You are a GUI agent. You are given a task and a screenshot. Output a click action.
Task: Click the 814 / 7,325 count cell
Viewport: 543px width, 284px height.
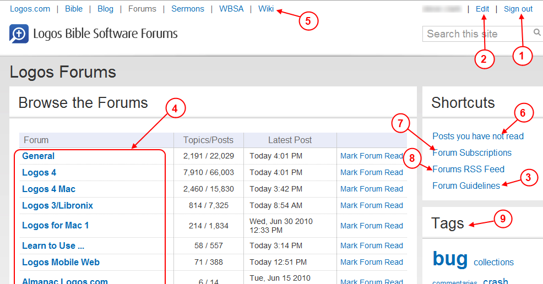point(209,205)
